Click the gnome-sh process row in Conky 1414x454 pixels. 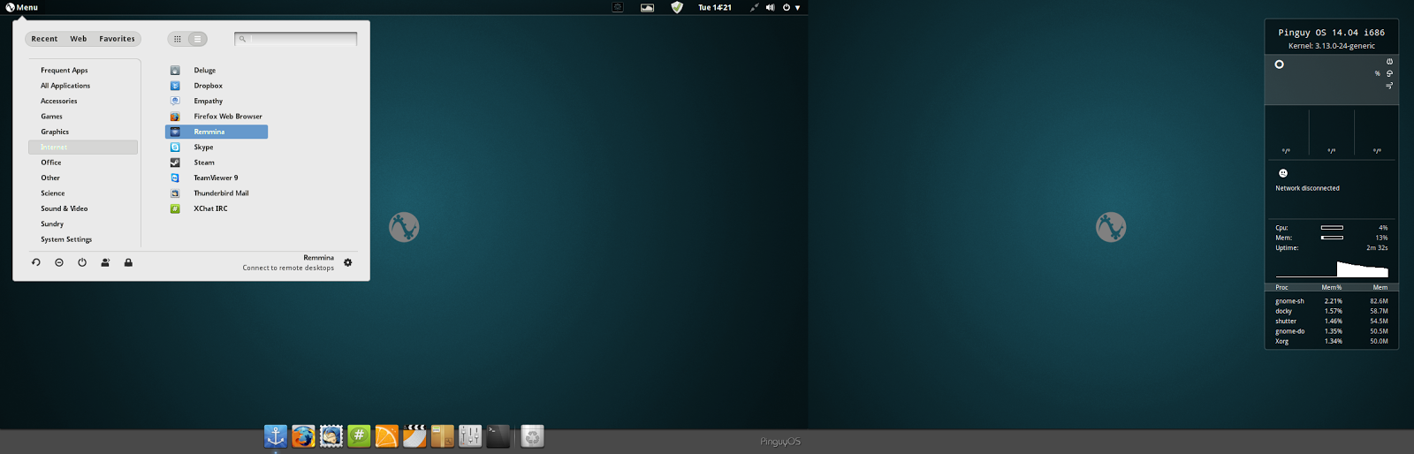point(1331,301)
